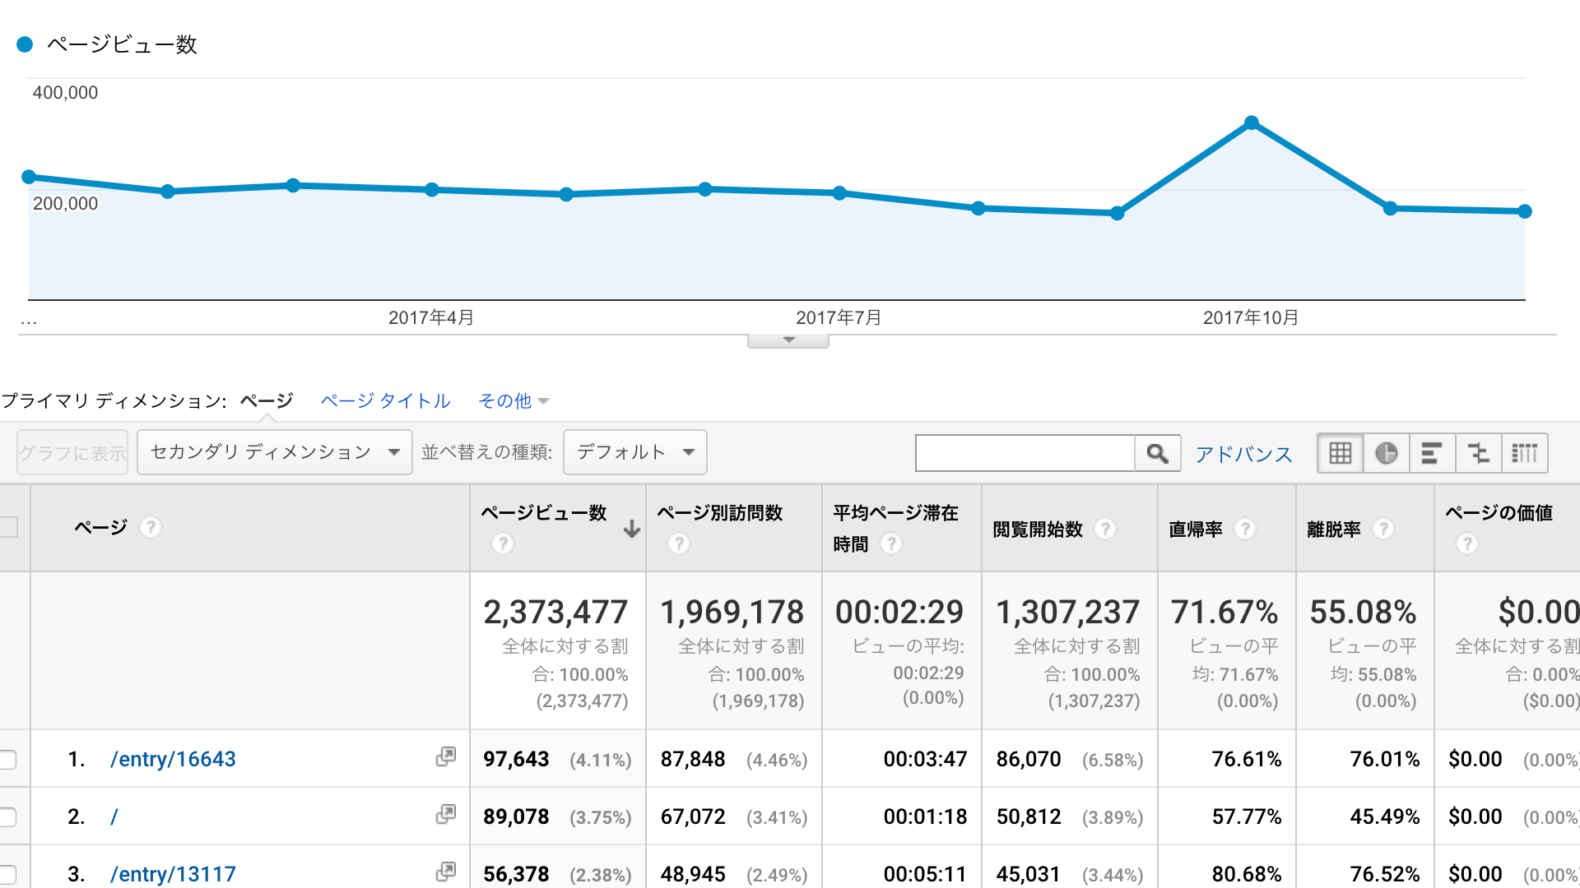Select the ページ タイトル dimension tab

click(x=385, y=401)
